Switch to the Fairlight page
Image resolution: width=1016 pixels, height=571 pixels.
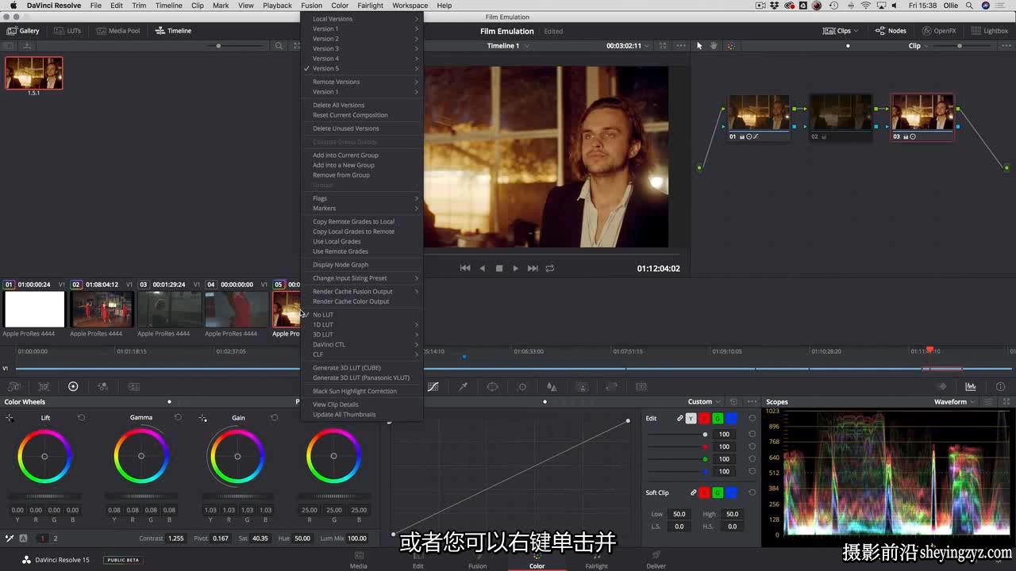[597, 559]
